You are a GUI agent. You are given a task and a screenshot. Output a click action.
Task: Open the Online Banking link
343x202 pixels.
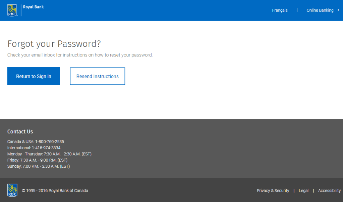[320, 10]
